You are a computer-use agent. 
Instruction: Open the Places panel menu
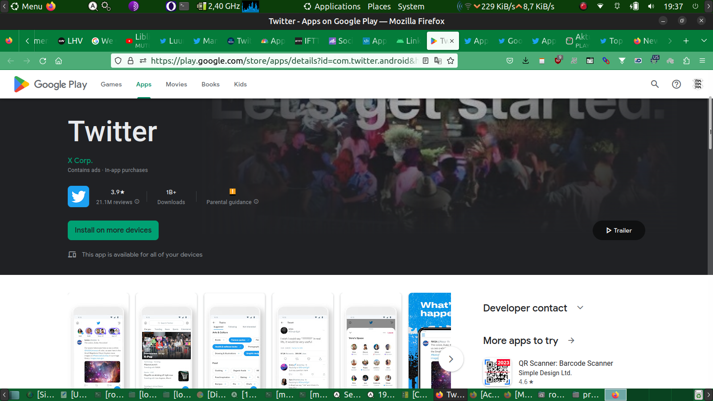point(379,6)
